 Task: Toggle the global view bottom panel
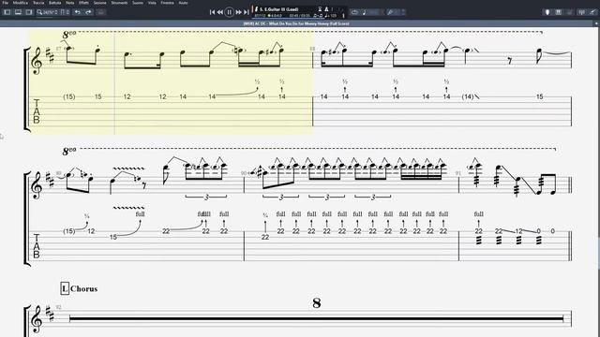18,12
